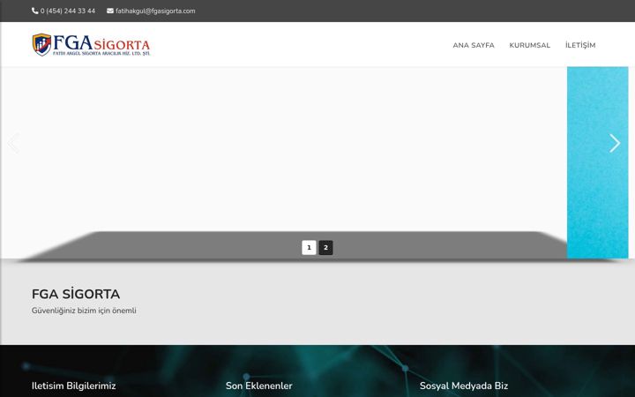The image size is (635, 397).
Task: Go to previous slide arrow
Action: point(13,143)
